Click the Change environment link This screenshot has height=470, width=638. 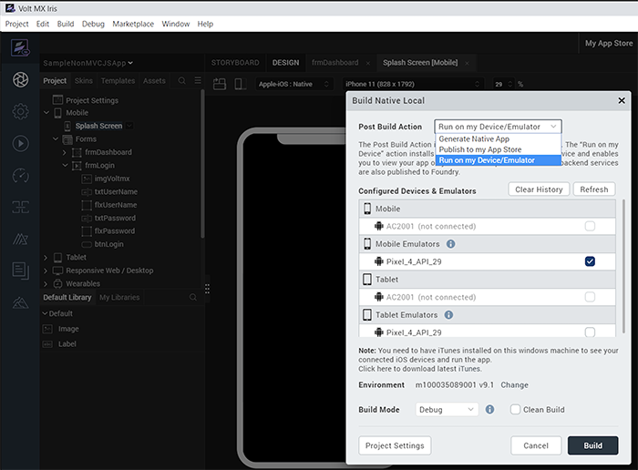[514, 385]
